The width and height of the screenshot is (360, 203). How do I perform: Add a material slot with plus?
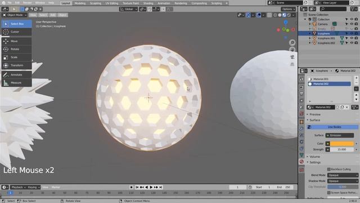[356, 78]
